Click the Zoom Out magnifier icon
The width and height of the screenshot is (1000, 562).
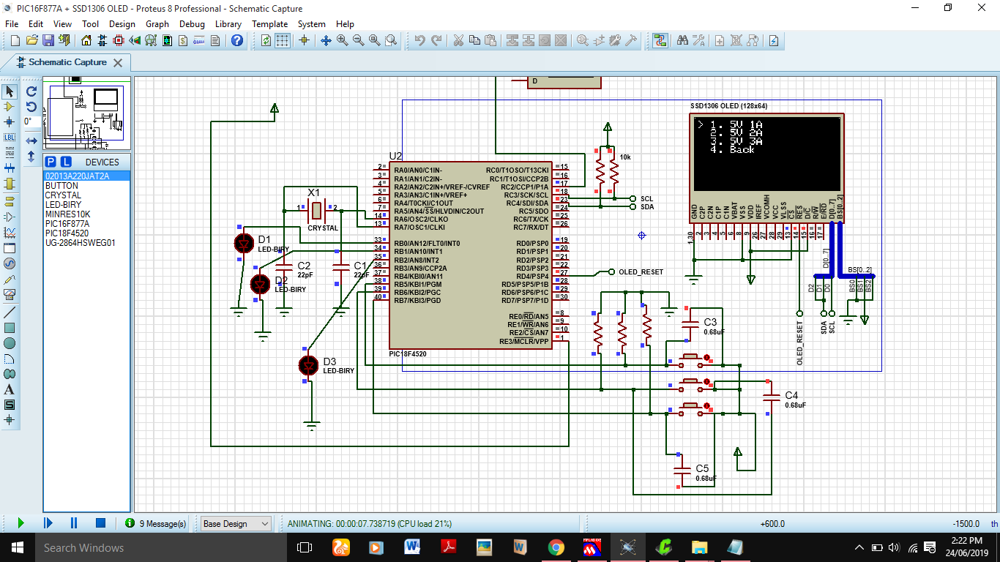pyautogui.click(x=359, y=40)
